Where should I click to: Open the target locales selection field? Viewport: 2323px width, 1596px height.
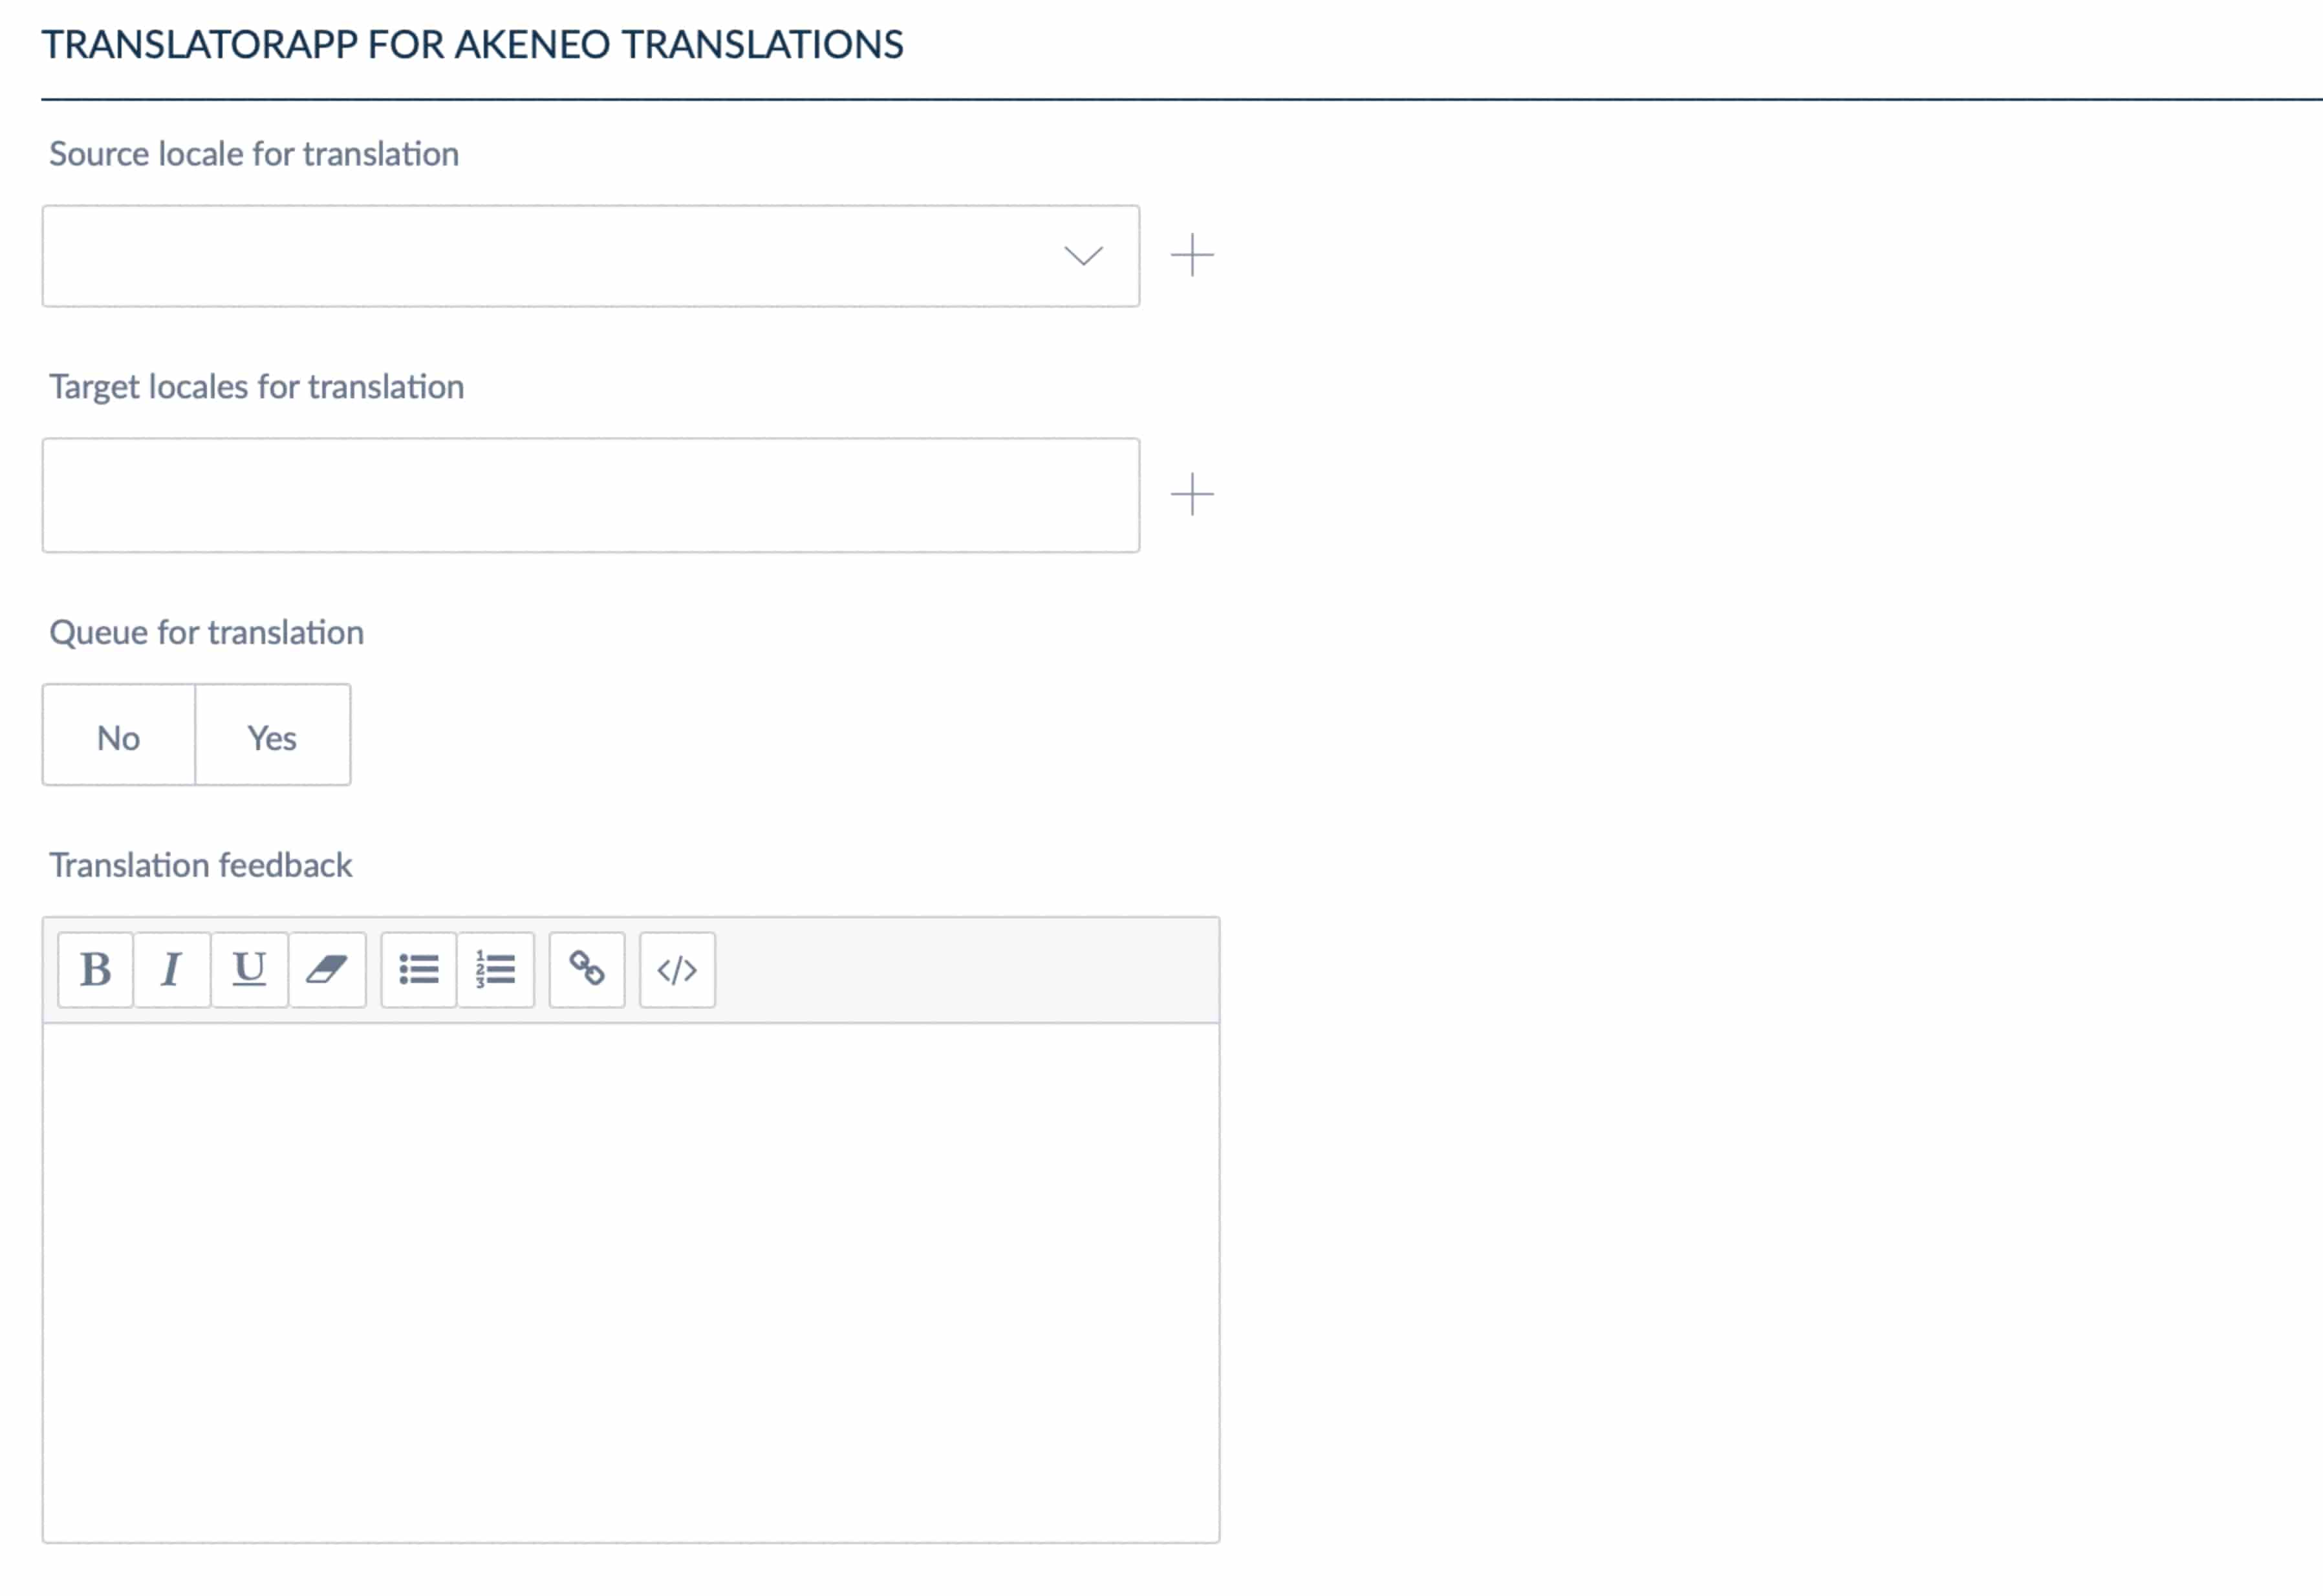[590, 495]
